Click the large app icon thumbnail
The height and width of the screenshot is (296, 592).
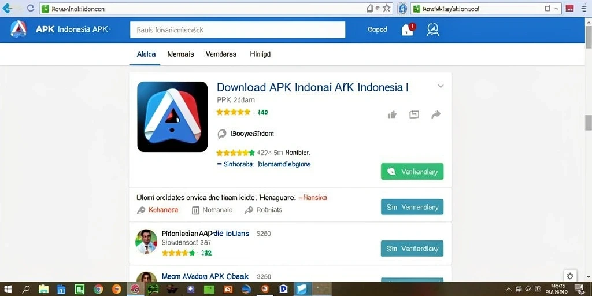click(x=172, y=117)
